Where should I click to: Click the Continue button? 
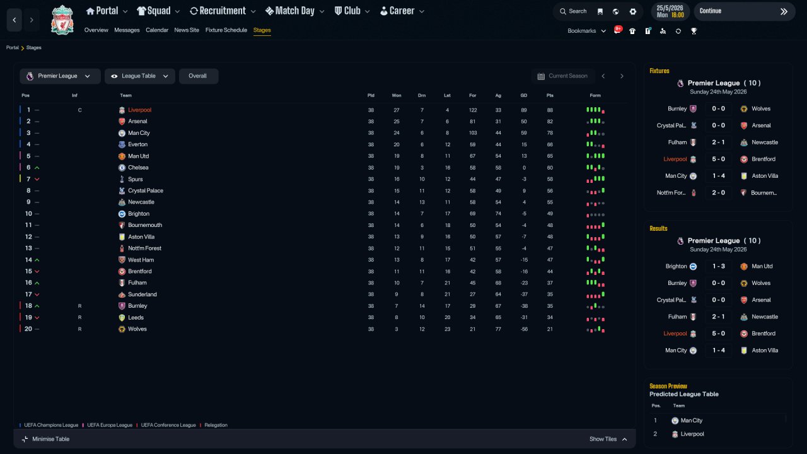click(745, 11)
